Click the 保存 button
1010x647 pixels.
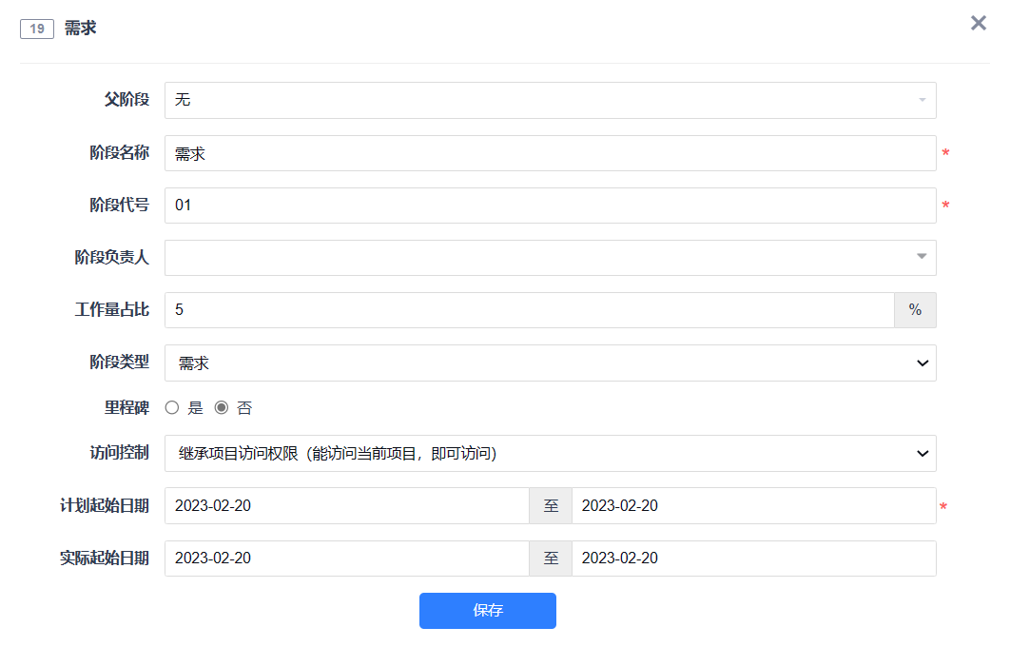[x=488, y=611]
